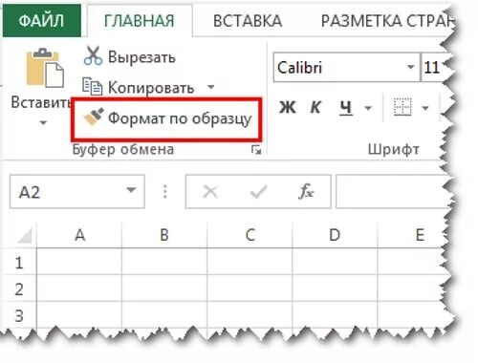Open the ВСТАВКА ribbon tab
This screenshot has width=478, height=363.
coord(248,21)
